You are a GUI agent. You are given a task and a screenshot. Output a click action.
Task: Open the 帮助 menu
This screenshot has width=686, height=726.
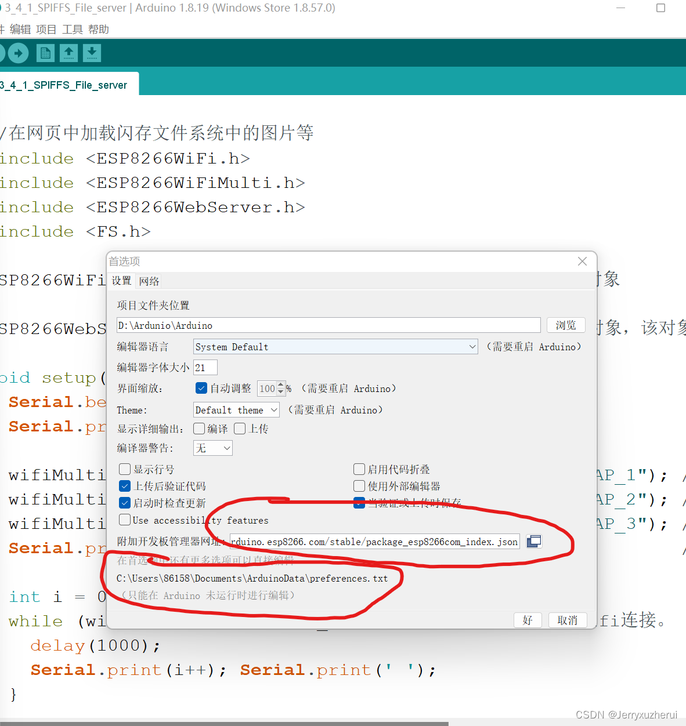click(99, 29)
